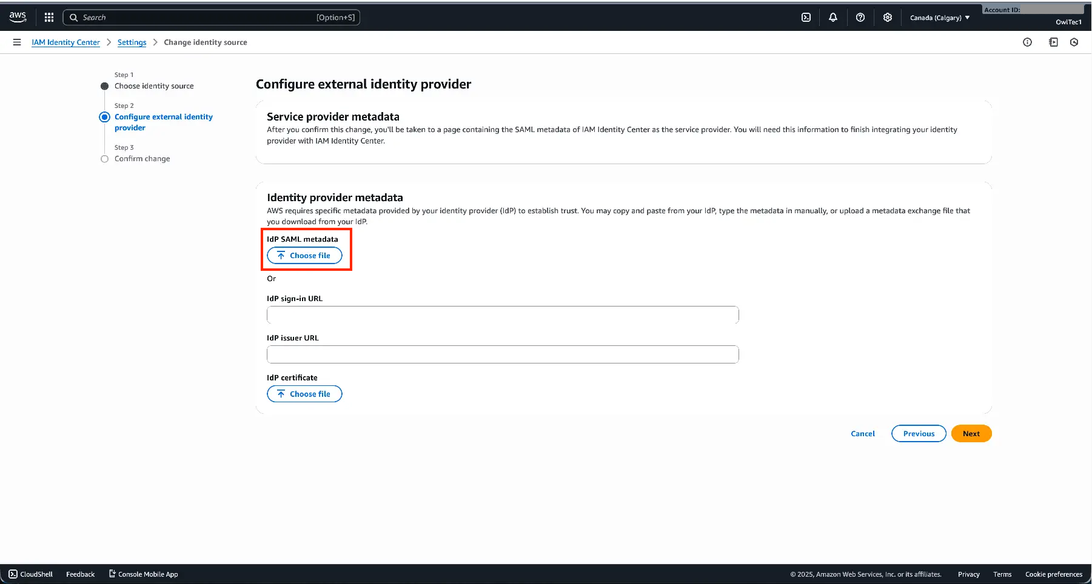This screenshot has width=1092, height=584.
Task: Click the orange Next button
Action: click(x=971, y=434)
